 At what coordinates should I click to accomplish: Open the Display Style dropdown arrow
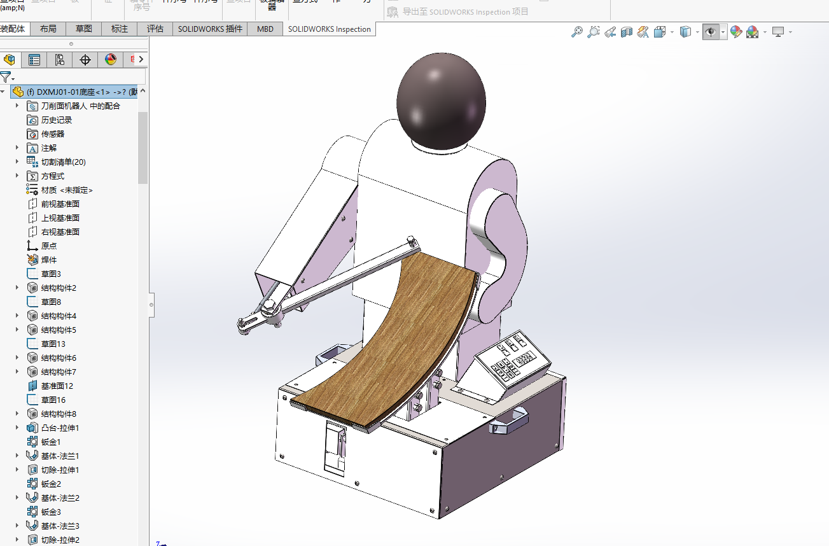pyautogui.click(x=697, y=32)
